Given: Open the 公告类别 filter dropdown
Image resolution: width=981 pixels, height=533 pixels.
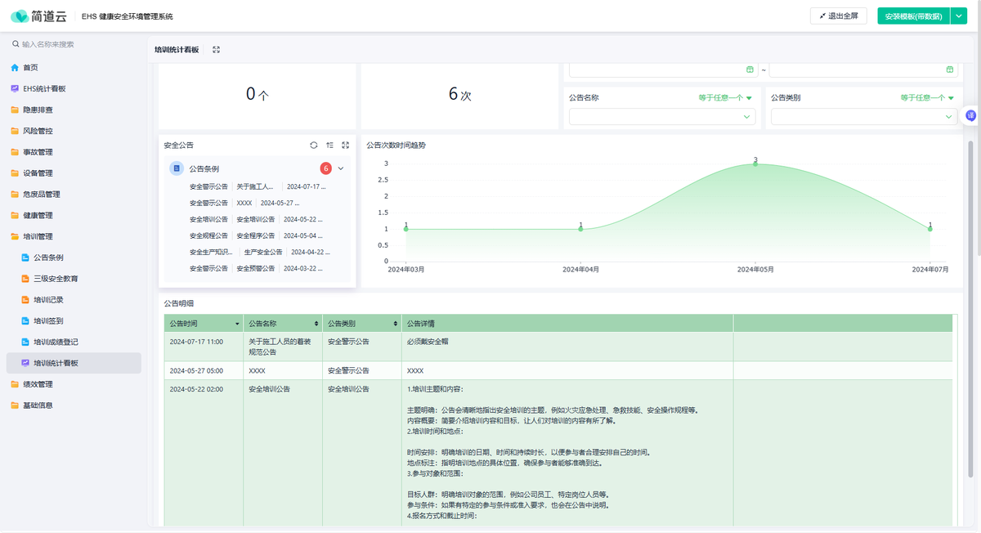Looking at the screenshot, I should click(863, 118).
